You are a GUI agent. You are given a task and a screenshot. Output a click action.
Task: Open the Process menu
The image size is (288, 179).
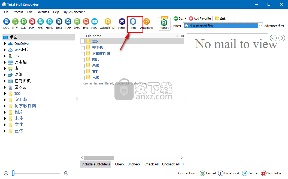[18, 12]
